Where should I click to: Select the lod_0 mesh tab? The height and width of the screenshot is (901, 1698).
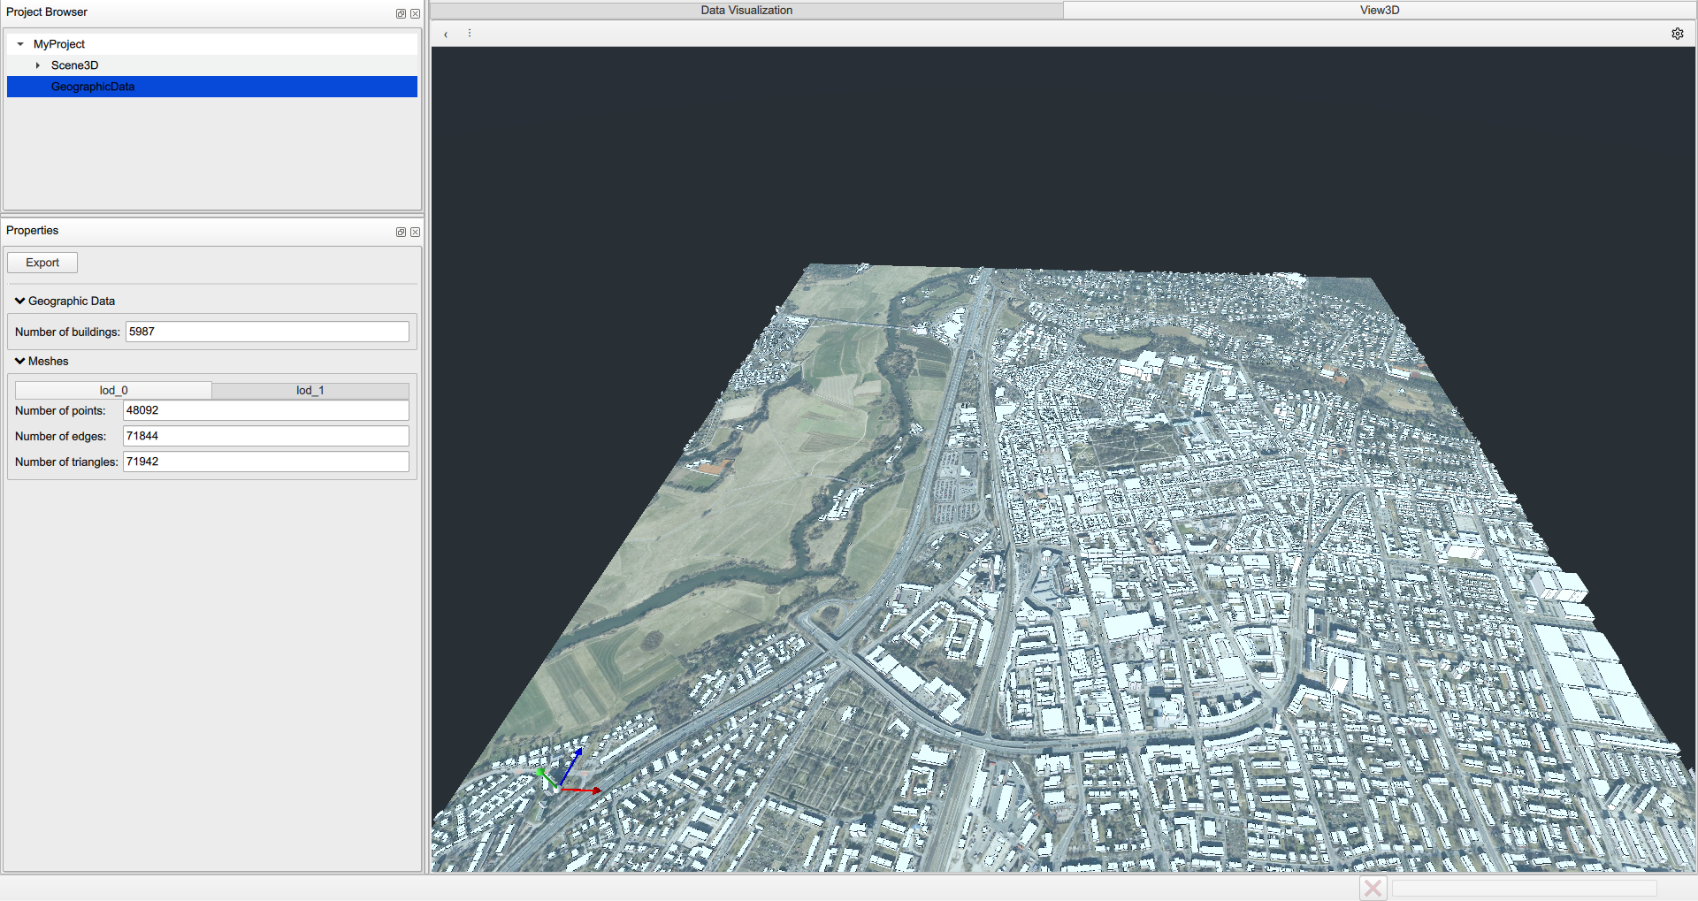113,390
